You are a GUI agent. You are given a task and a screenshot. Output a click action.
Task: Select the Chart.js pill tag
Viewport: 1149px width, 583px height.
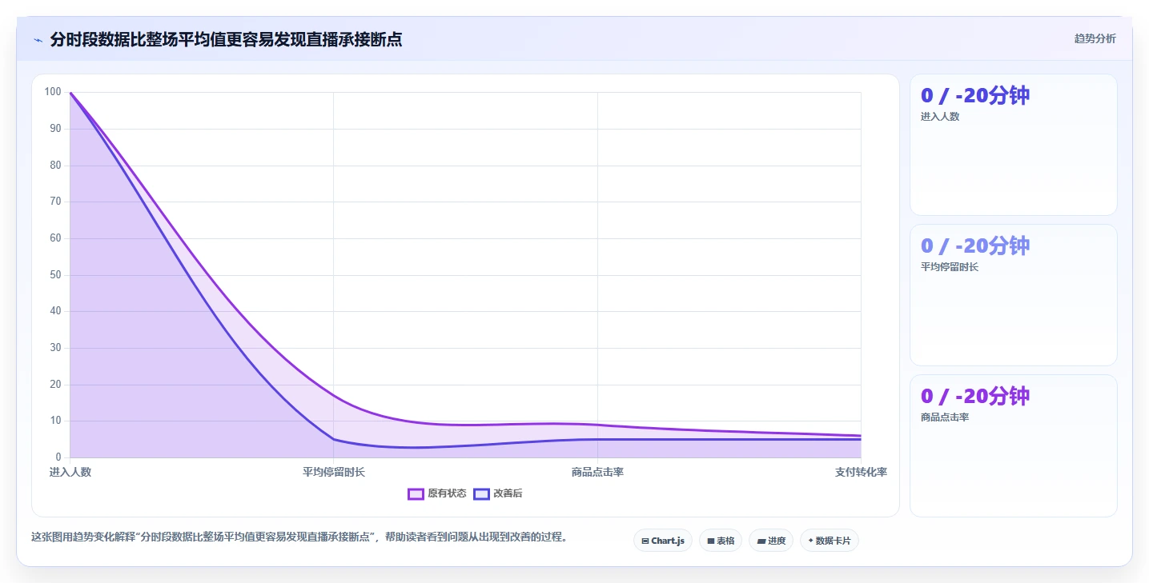tap(663, 541)
